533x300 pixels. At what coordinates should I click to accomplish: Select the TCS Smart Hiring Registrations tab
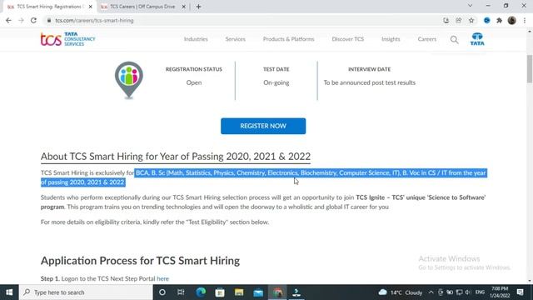click(x=49, y=7)
